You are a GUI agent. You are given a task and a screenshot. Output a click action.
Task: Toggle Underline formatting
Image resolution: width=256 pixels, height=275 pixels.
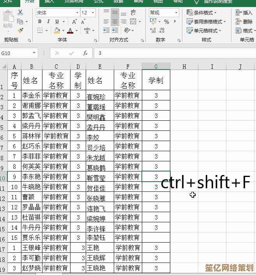pos(57,21)
